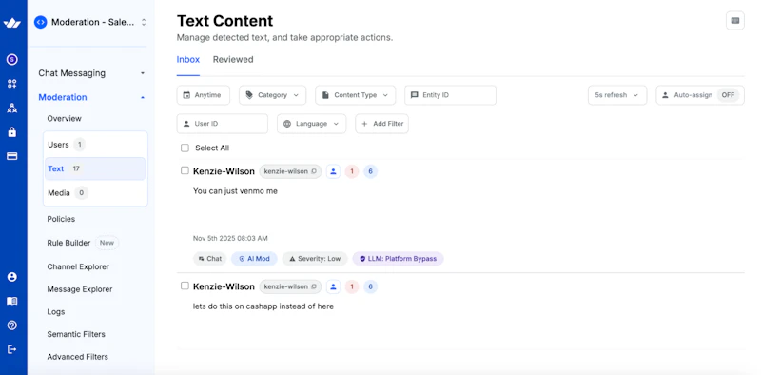This screenshot has width=761, height=375.
Task: Open Logs page
Action: click(x=56, y=312)
